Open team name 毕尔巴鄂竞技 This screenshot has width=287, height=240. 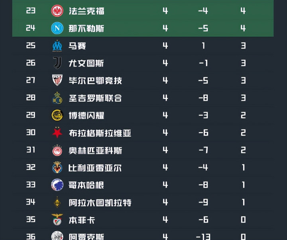point(95,81)
